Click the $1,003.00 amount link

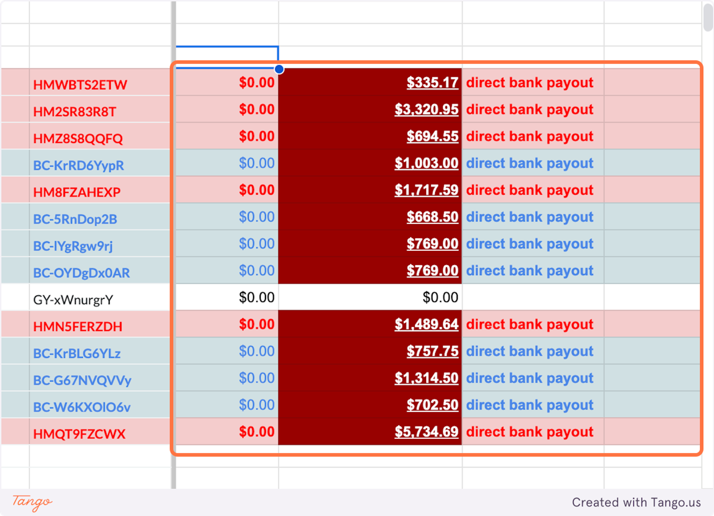click(426, 164)
